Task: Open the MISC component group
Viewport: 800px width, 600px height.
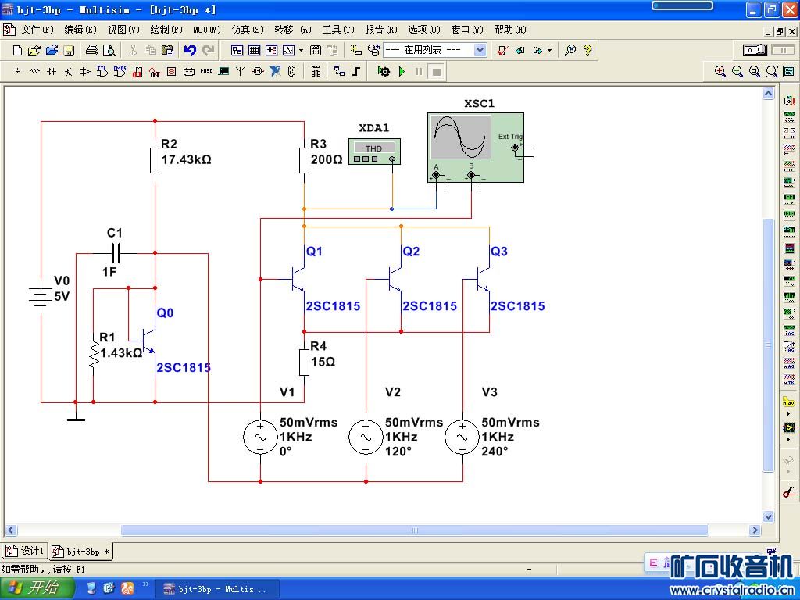Action: [206, 71]
